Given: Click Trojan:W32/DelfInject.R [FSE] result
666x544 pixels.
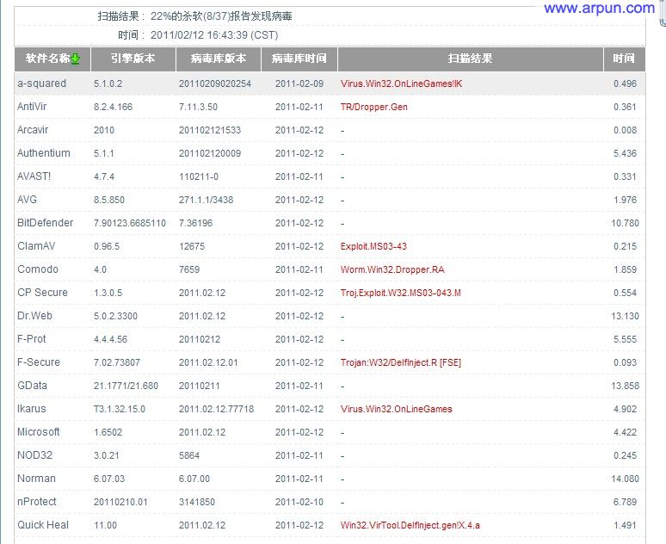Looking at the screenshot, I should (400, 362).
